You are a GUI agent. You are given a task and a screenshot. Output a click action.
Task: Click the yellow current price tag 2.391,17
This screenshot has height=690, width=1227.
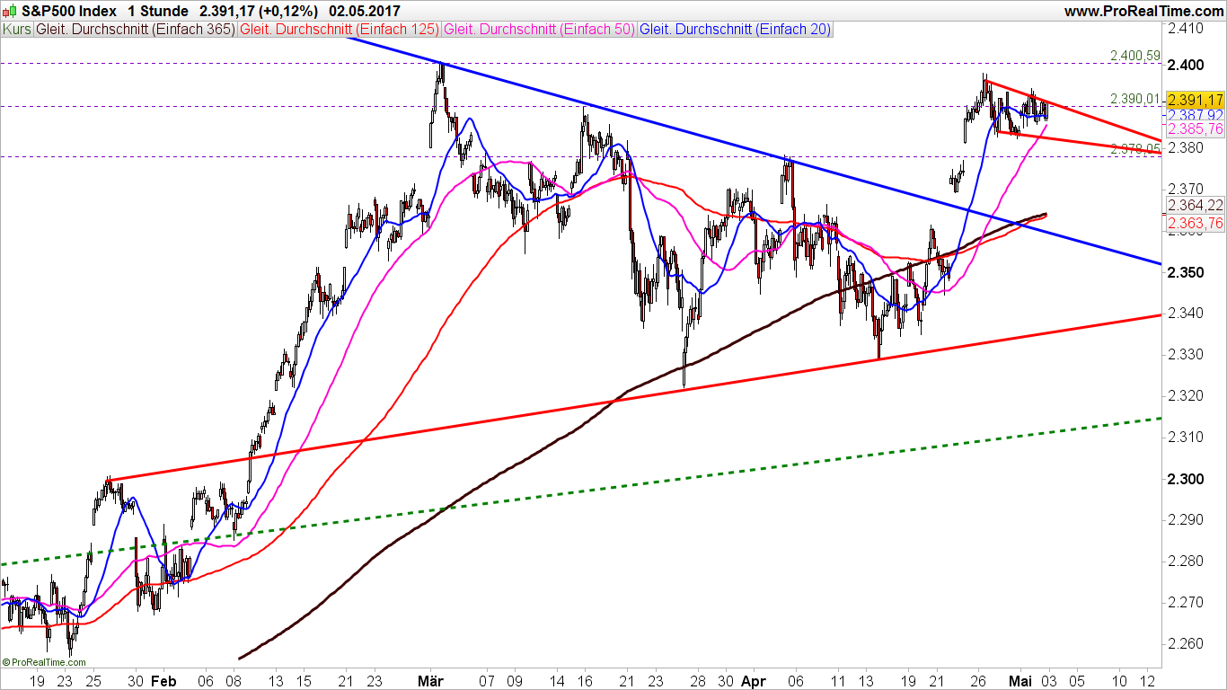(1196, 99)
